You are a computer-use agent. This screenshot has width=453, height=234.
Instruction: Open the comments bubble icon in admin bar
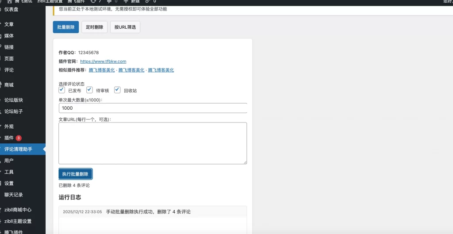109,1
